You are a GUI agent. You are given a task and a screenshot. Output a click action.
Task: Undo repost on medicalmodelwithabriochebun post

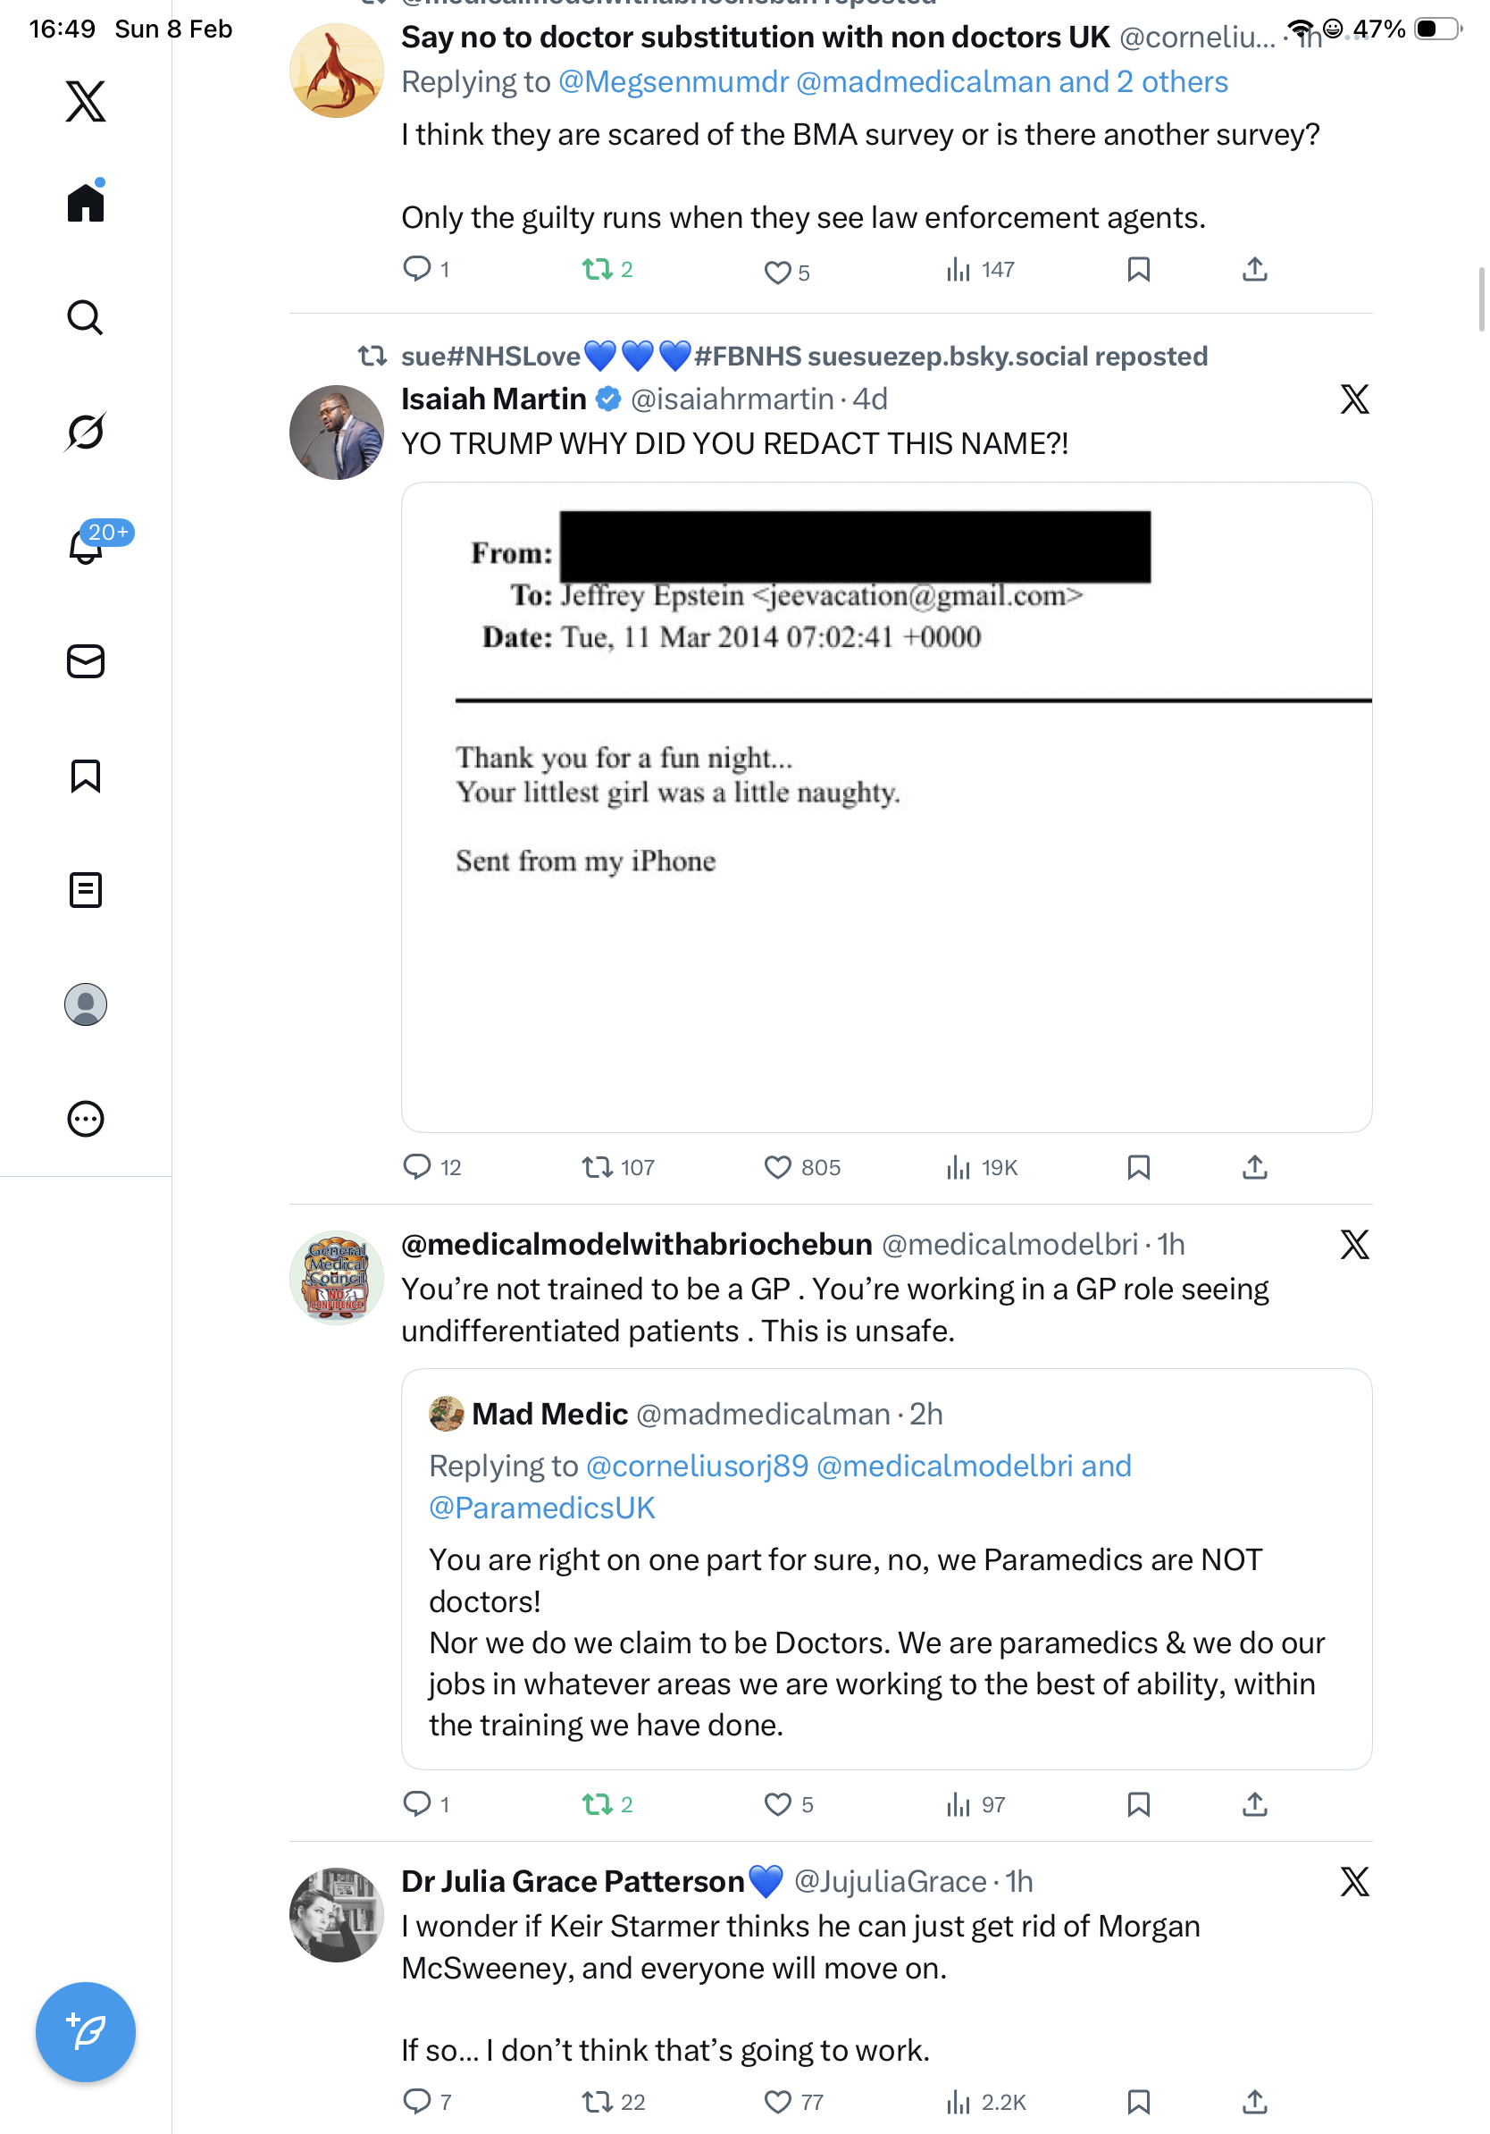(597, 1804)
